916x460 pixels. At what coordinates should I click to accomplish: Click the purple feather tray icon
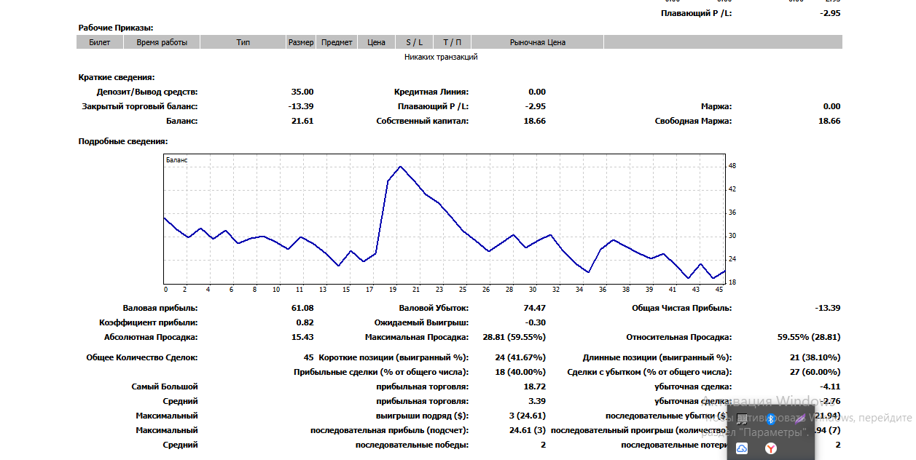click(800, 419)
